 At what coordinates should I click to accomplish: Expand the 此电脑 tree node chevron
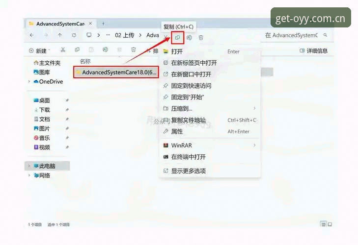29,166
